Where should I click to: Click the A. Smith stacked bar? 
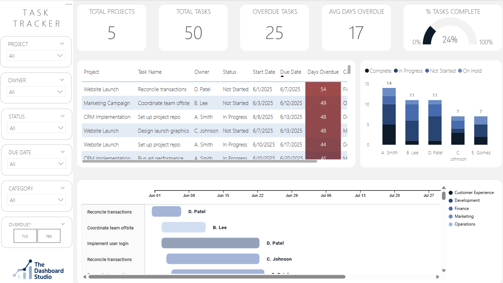(x=389, y=116)
